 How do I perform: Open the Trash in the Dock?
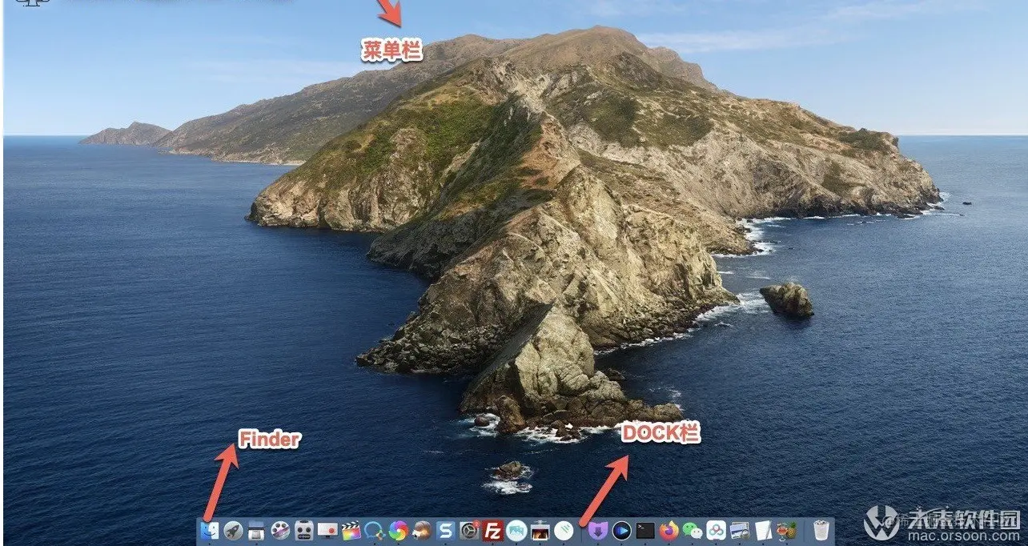(x=821, y=530)
